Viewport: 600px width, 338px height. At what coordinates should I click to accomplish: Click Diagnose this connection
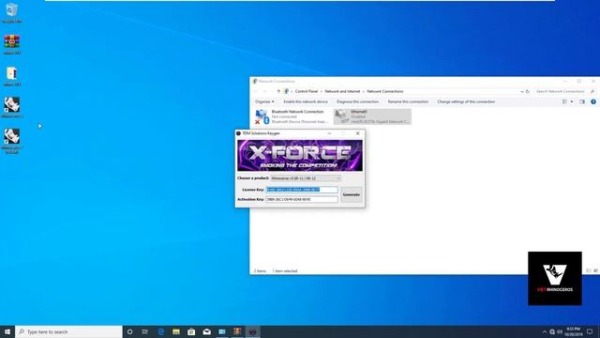357,102
